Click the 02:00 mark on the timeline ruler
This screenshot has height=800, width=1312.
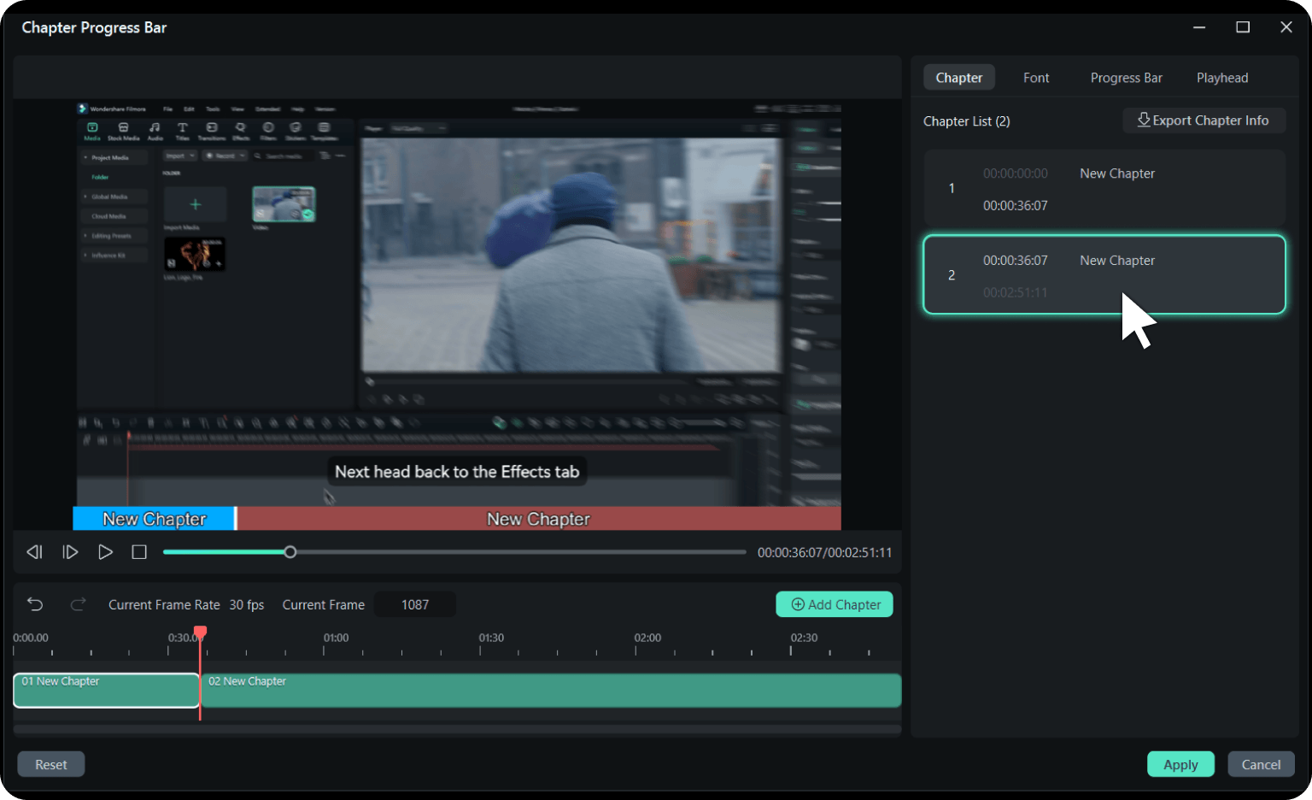click(x=647, y=638)
